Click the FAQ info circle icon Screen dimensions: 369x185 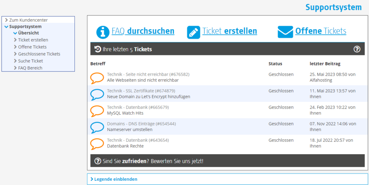click(103, 32)
